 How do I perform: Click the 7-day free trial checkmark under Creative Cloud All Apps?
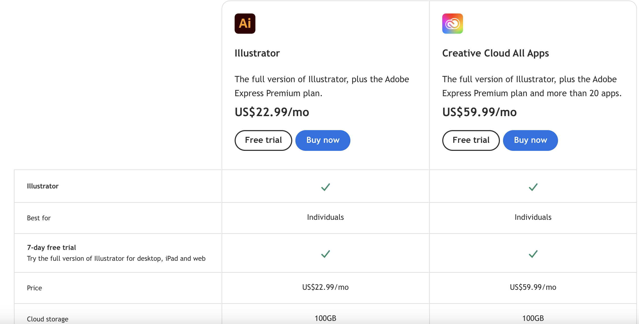[x=533, y=254]
